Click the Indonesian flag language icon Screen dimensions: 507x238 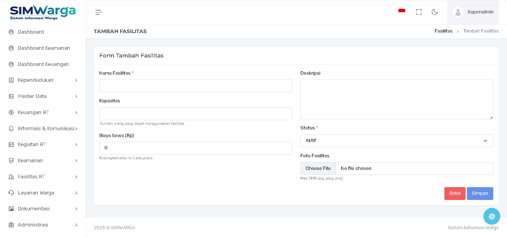coord(402,11)
